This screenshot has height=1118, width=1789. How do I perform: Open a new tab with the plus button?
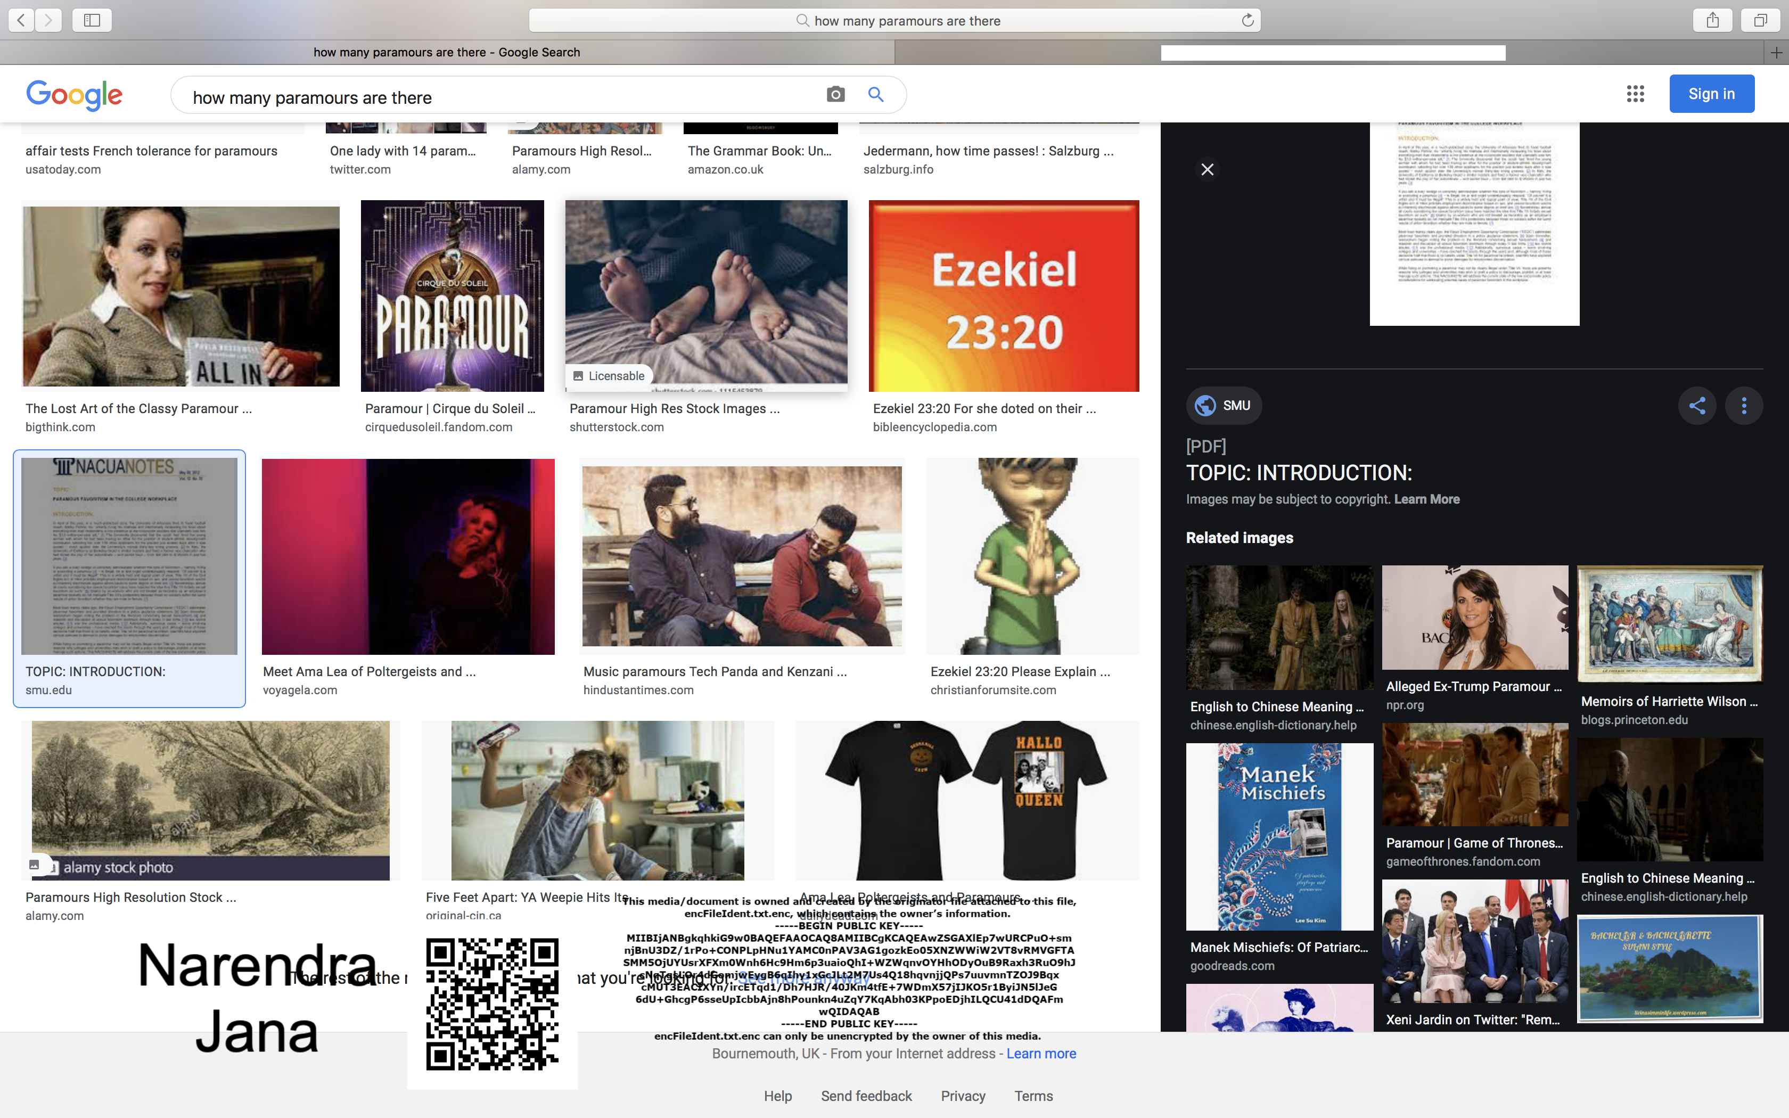tap(1777, 53)
